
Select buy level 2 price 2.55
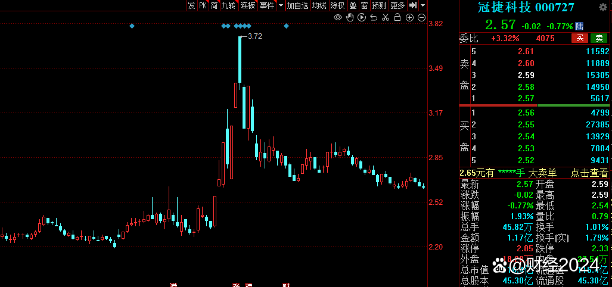[526, 125]
